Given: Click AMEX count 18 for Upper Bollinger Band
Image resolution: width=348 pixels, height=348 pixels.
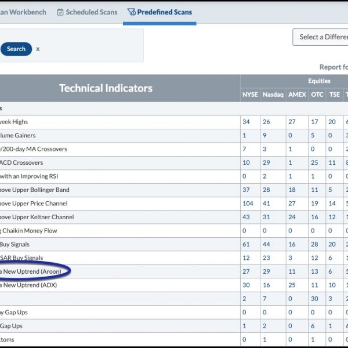Looking at the screenshot, I should [x=292, y=190].
